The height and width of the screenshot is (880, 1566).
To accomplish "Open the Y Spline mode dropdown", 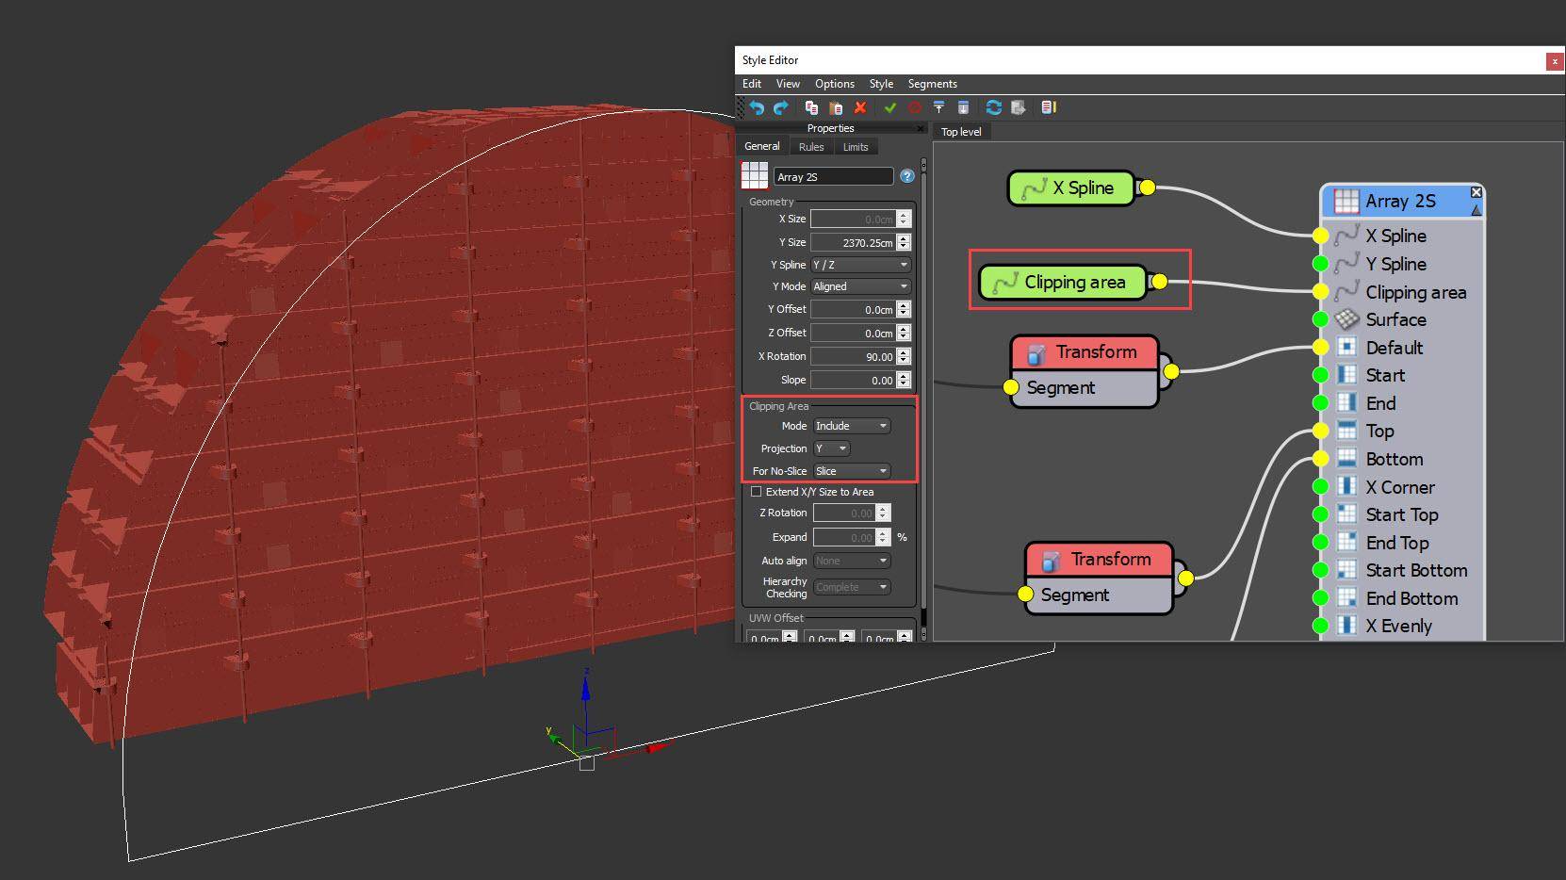I will [858, 265].
